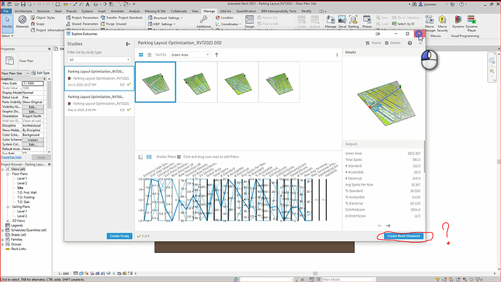The width and height of the screenshot is (501, 282).
Task: Click Create Revit Elements button
Action: 404,236
